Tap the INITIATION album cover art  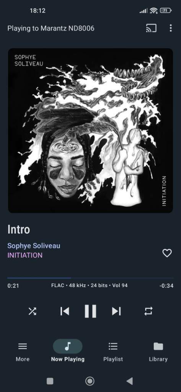90,131
